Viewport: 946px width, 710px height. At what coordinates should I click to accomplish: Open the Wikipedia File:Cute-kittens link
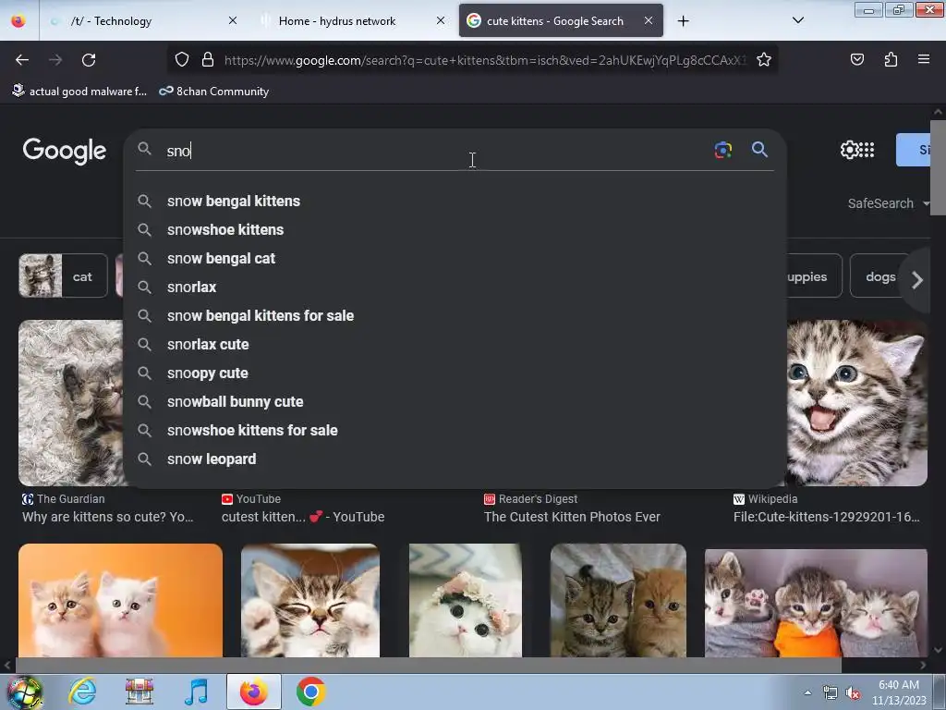point(826,517)
